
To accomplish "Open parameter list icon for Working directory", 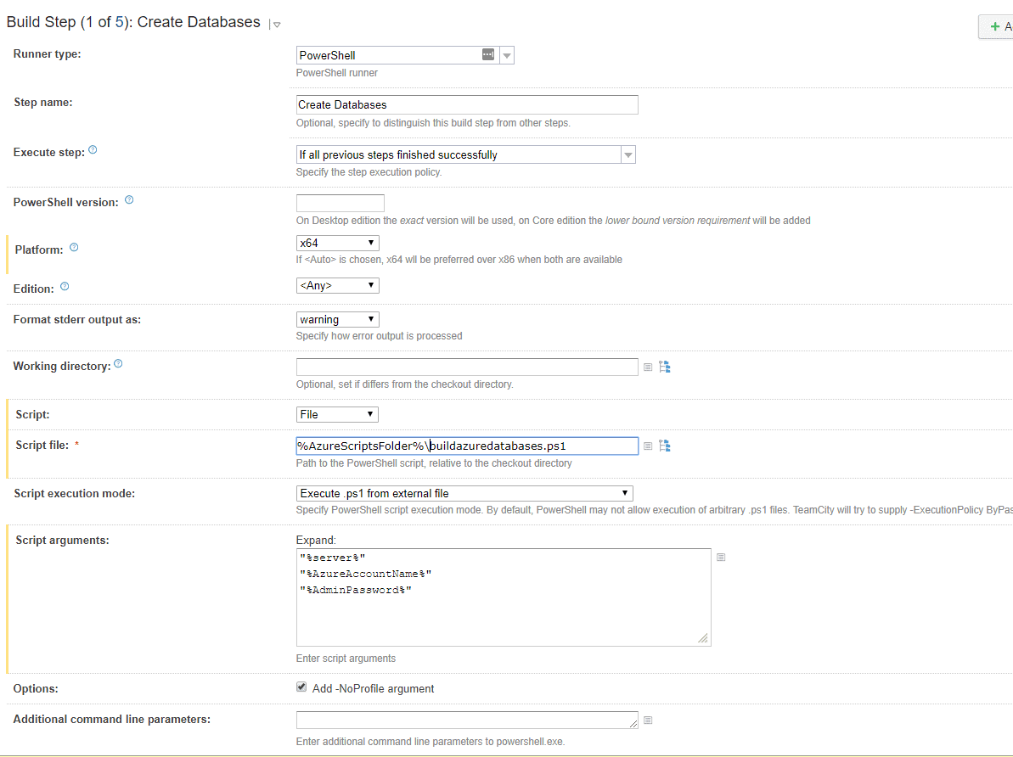I will (648, 367).
